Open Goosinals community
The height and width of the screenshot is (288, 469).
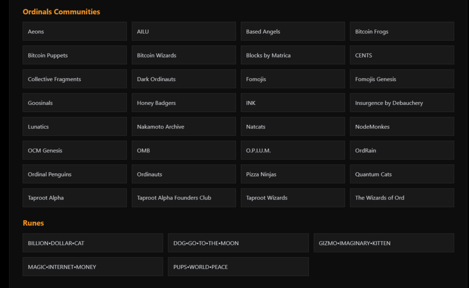click(75, 103)
